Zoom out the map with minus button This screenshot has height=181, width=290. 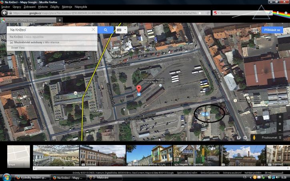click(280, 130)
